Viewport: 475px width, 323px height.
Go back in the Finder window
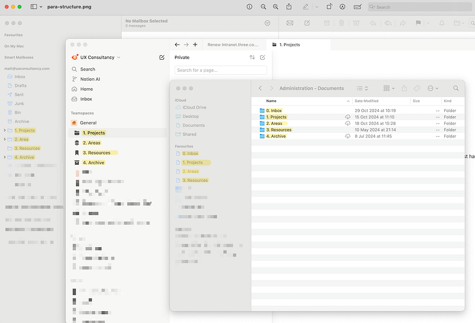pyautogui.click(x=260, y=88)
